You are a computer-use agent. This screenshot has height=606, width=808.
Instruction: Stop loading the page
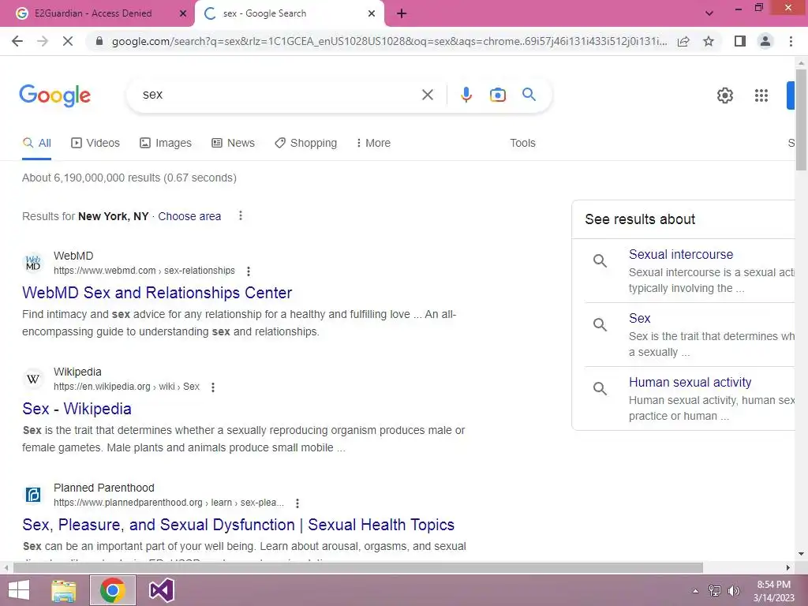(x=68, y=41)
